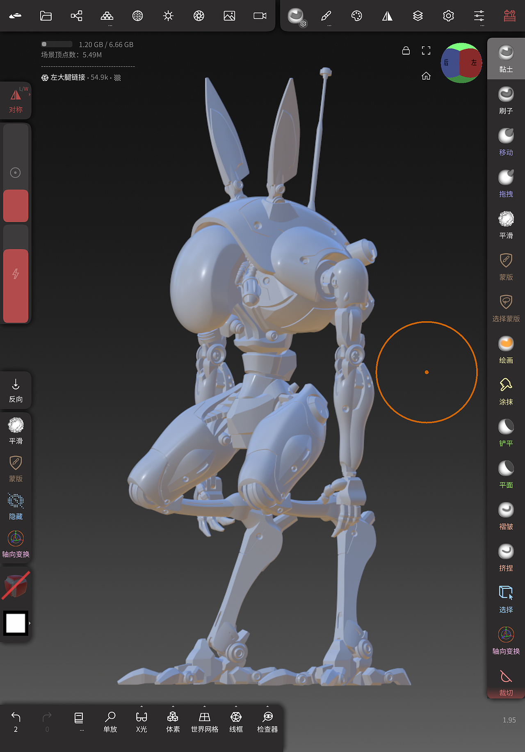This screenshot has width=525, height=752.
Task: Select the 黏土 clay brush tool
Action: pos(506,59)
